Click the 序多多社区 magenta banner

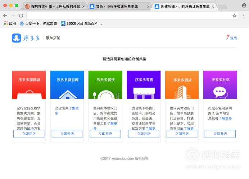tap(220, 85)
